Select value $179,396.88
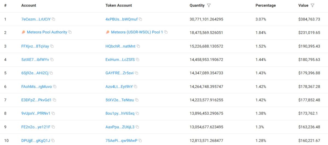Viewport: 328px width, 145px height. 309,73
